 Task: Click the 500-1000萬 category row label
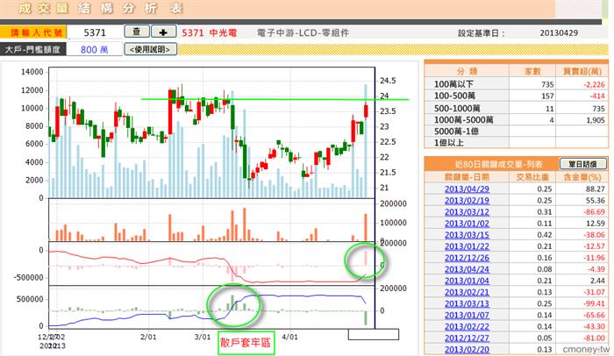(457, 108)
